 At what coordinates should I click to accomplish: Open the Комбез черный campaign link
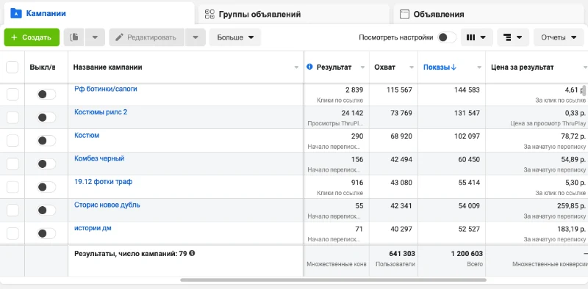(99, 158)
